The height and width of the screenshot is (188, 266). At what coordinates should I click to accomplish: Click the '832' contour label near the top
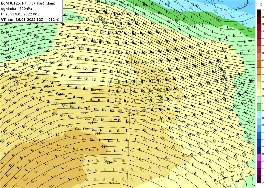167,5
